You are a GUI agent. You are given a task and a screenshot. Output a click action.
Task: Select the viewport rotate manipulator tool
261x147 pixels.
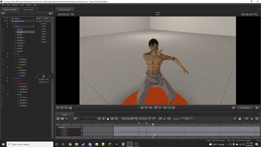[x=66, y=108]
